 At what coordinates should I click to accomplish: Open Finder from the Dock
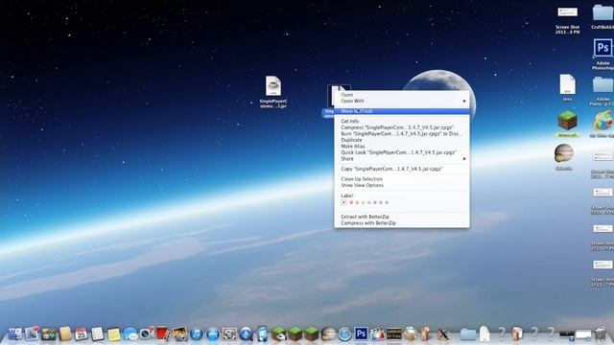pyautogui.click(x=15, y=333)
